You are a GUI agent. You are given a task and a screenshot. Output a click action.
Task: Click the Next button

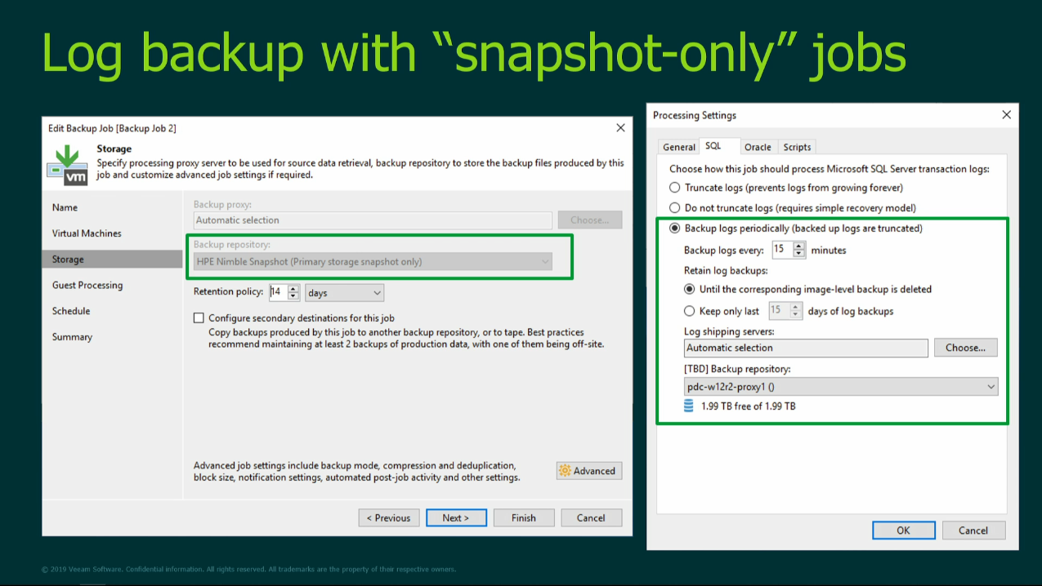(456, 518)
